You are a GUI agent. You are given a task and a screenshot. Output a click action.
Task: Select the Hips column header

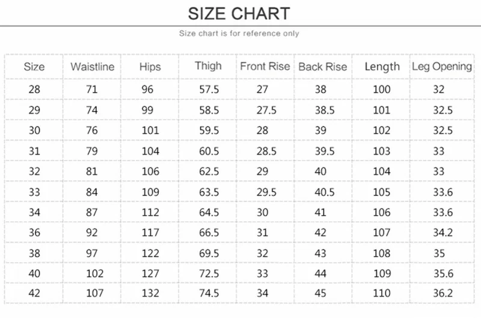pos(150,67)
